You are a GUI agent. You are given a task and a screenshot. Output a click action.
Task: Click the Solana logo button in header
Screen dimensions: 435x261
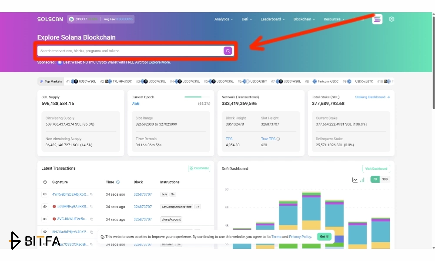click(377, 19)
